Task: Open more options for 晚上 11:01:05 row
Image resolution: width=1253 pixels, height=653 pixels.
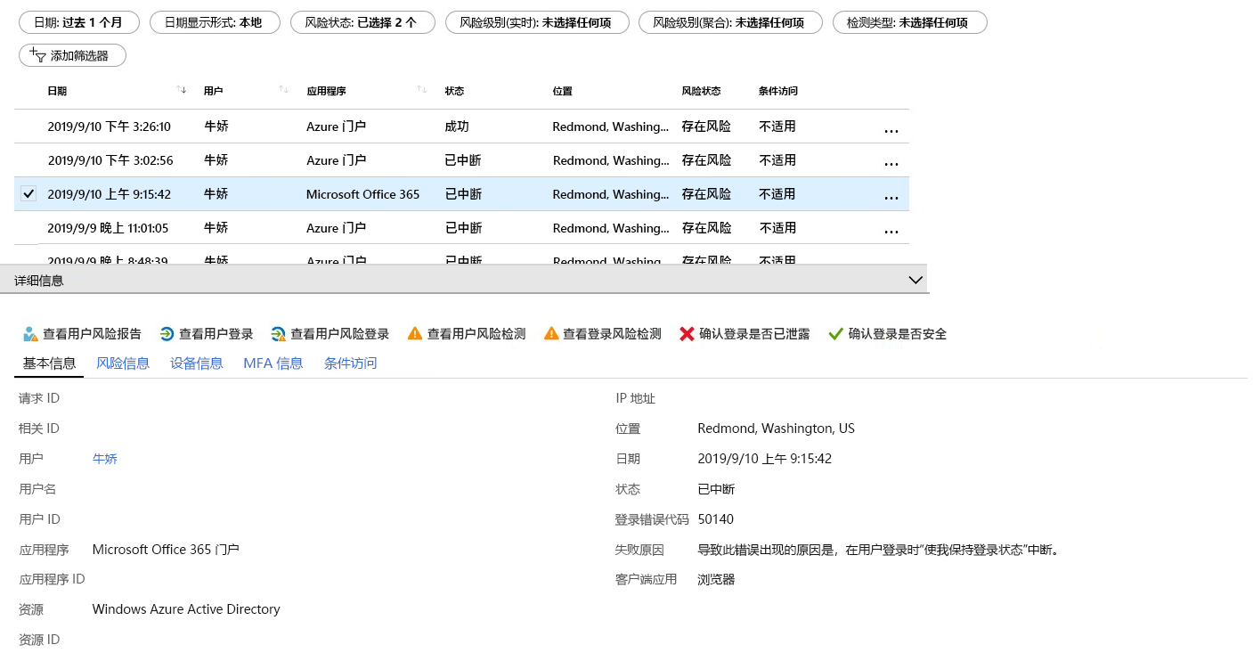Action: (891, 233)
